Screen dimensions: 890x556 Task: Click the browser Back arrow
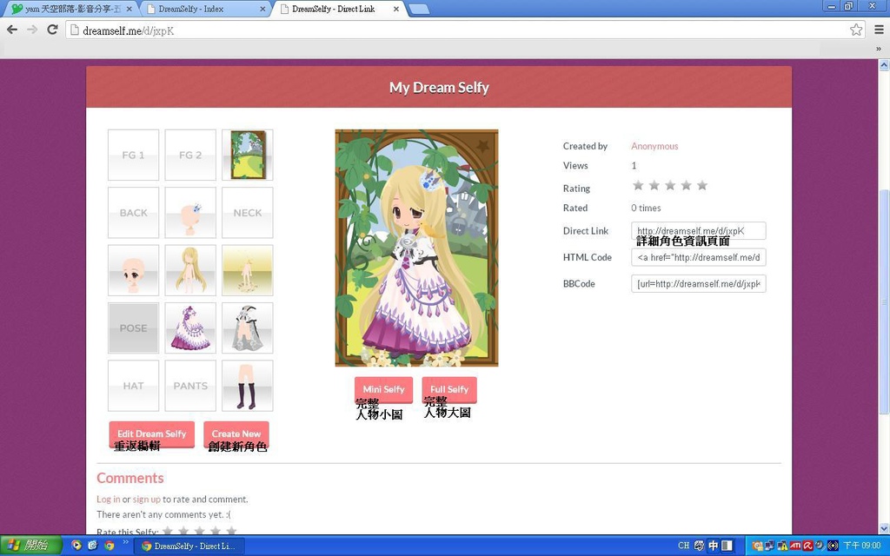(x=12, y=30)
